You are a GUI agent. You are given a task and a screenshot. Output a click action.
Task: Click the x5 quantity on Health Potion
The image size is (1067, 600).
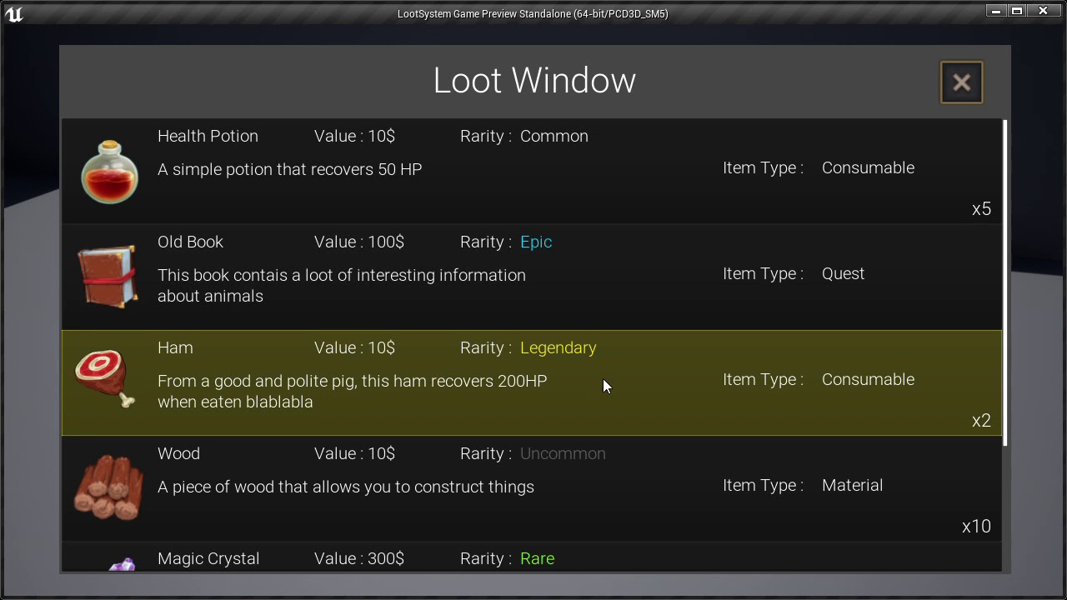click(x=981, y=209)
